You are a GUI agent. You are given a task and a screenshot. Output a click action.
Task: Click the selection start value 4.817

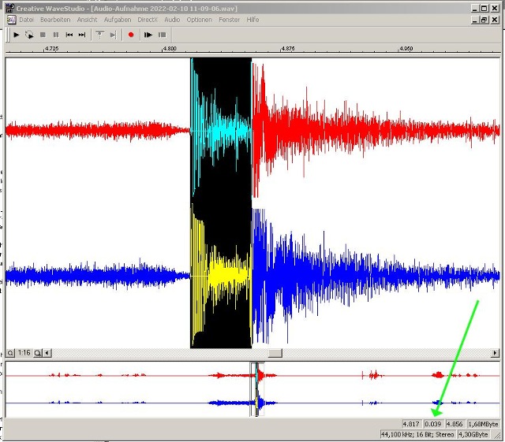(411, 424)
